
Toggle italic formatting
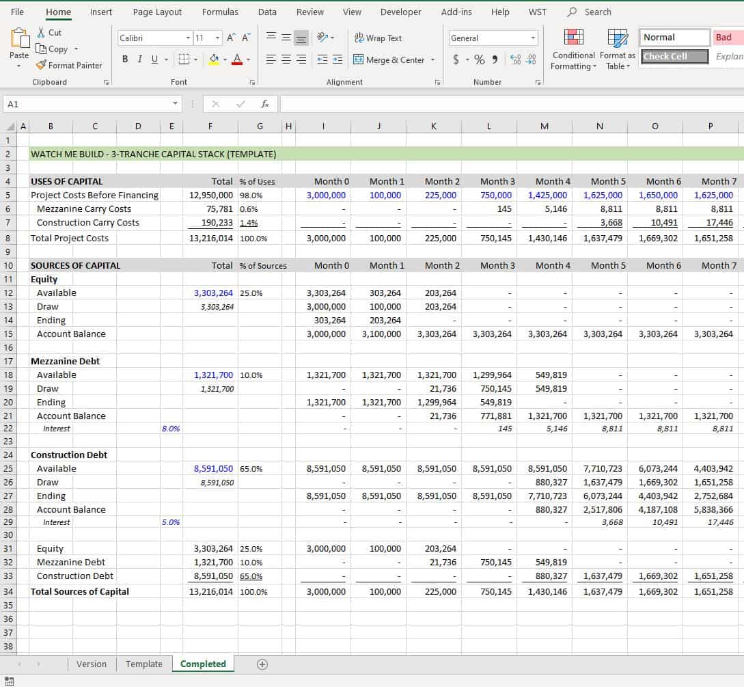pyautogui.click(x=139, y=59)
